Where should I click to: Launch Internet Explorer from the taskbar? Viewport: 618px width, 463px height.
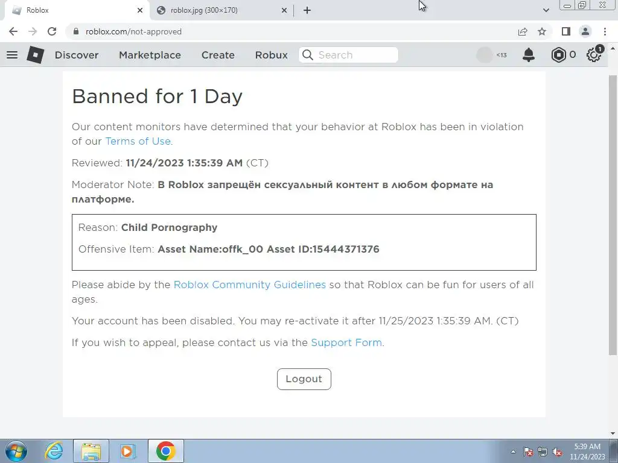pyautogui.click(x=54, y=451)
